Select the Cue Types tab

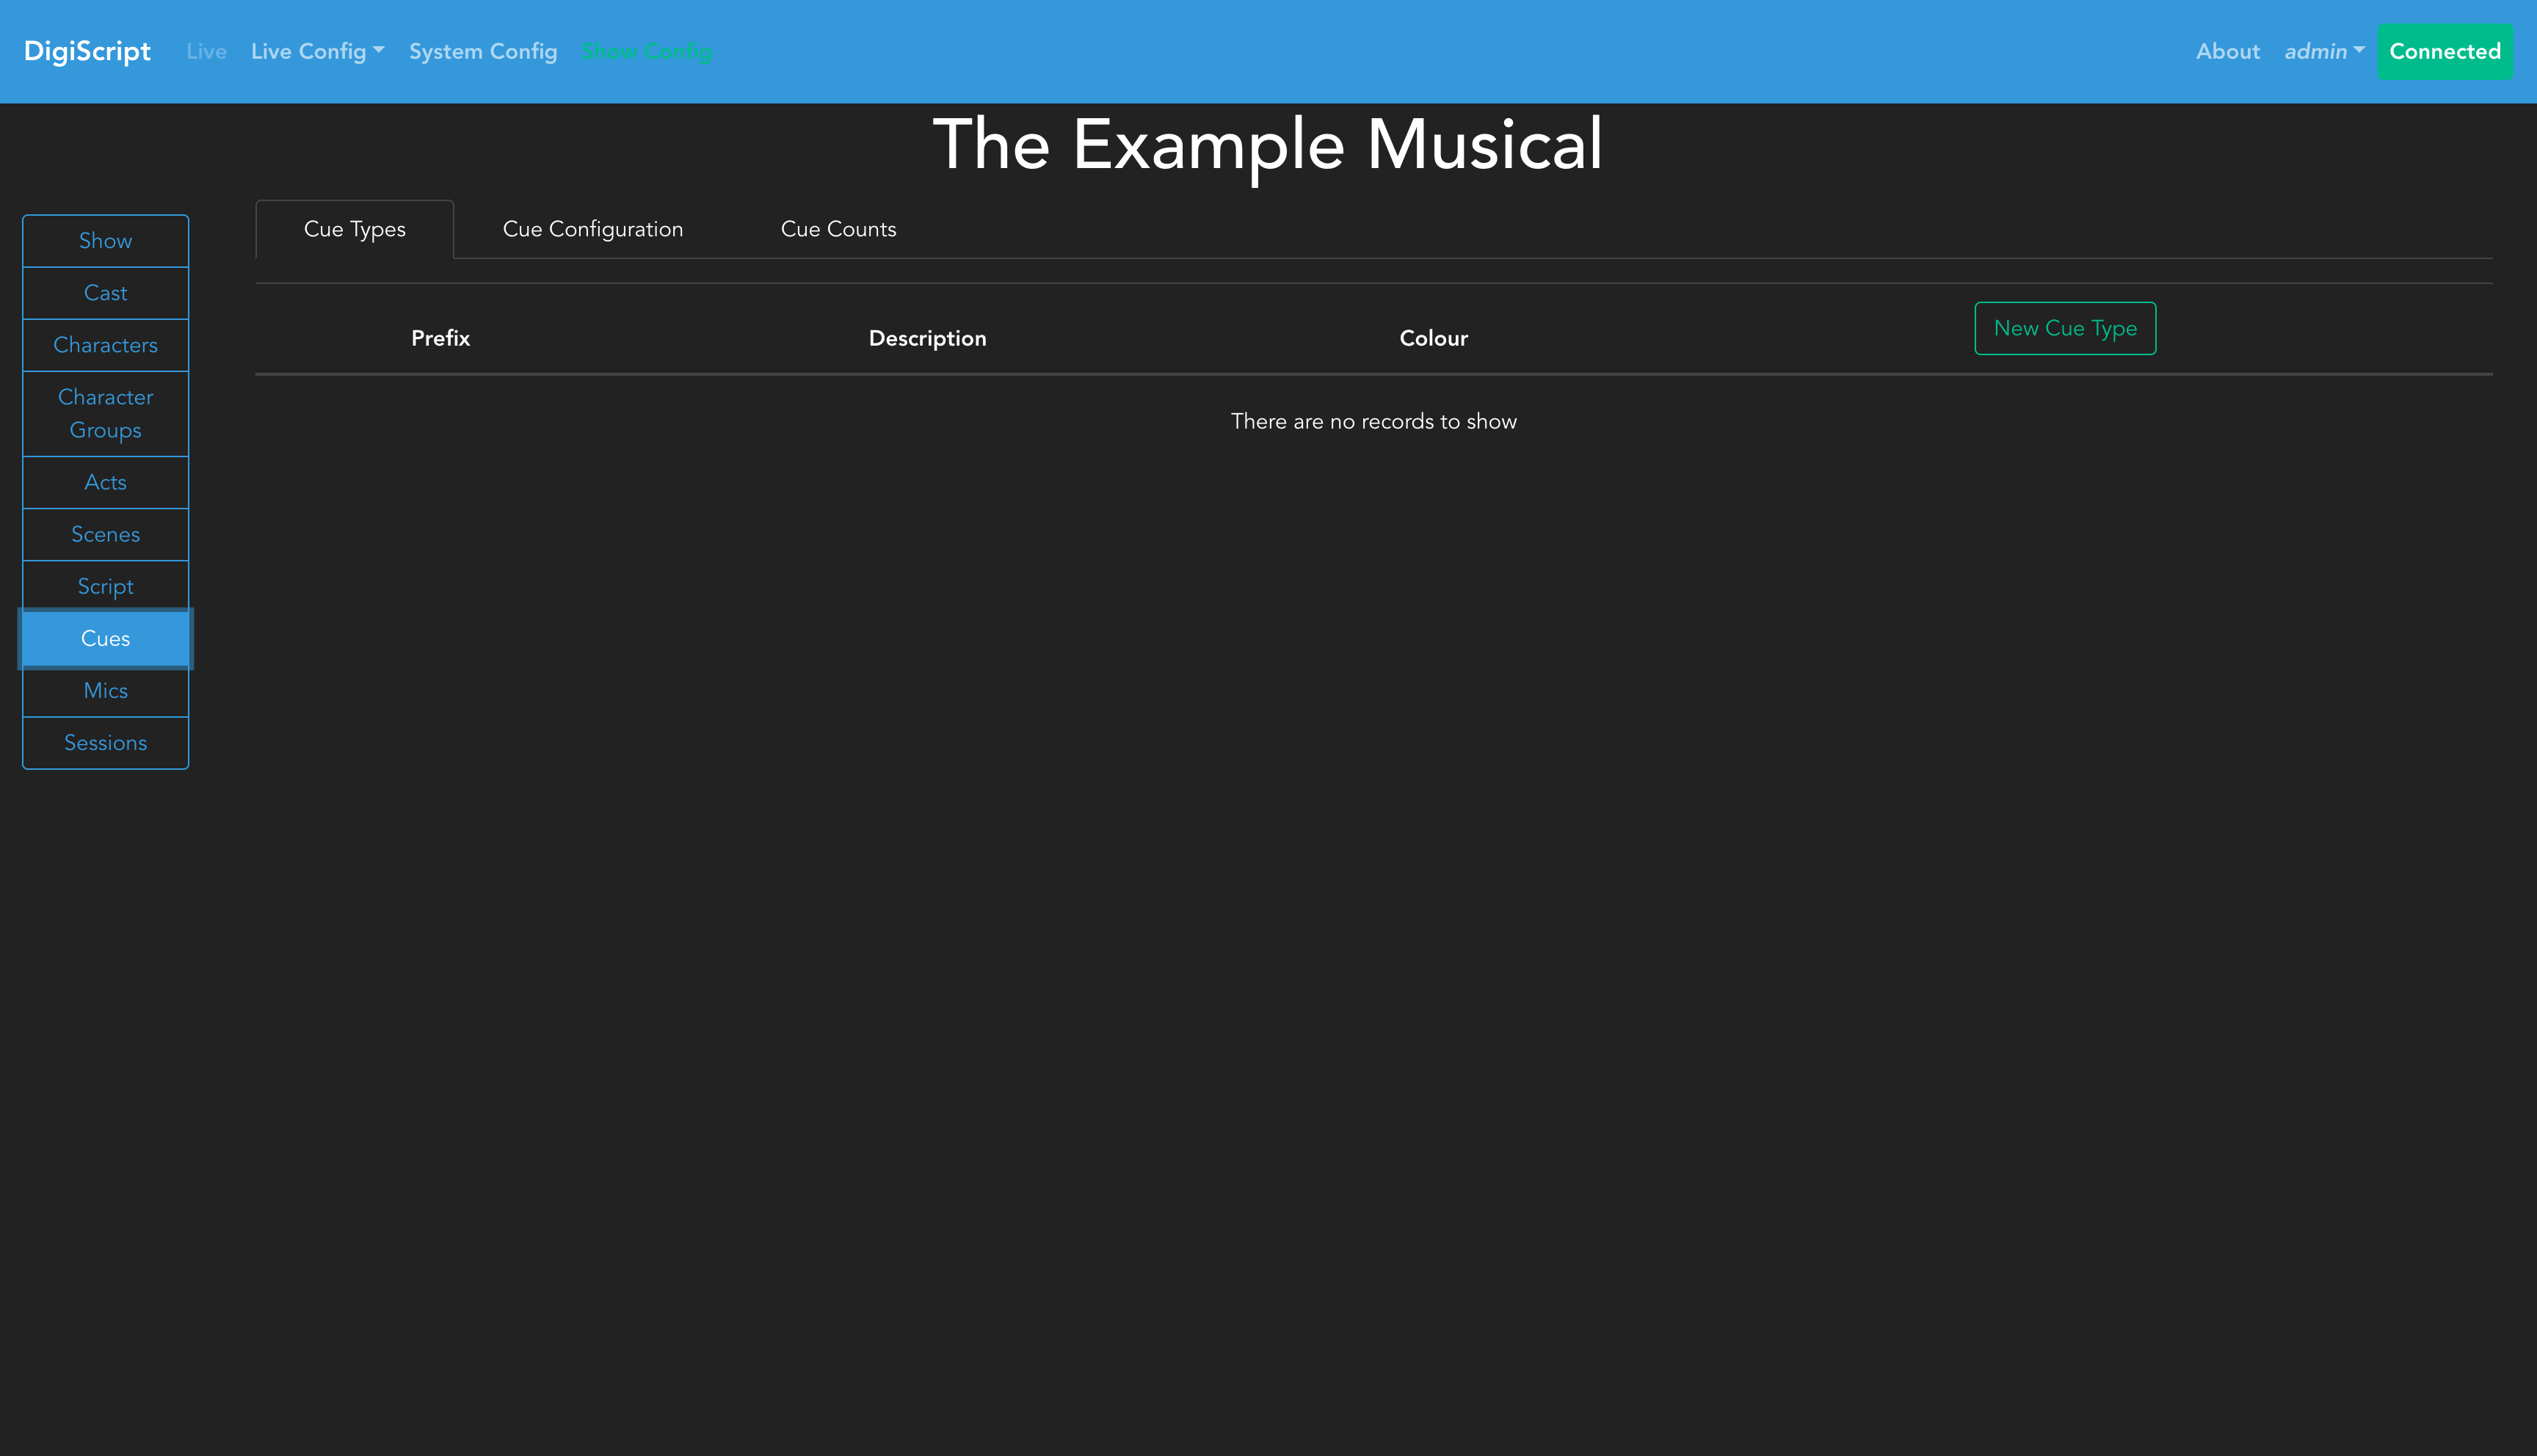[x=354, y=229]
